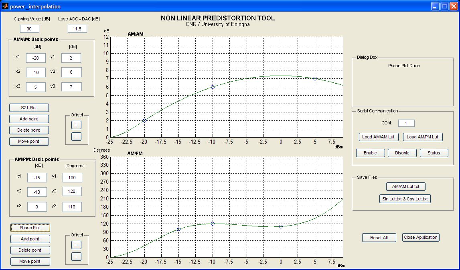460x270 pixels.
Task: Click Move point under the AM/AM panel
Action: coord(29,141)
